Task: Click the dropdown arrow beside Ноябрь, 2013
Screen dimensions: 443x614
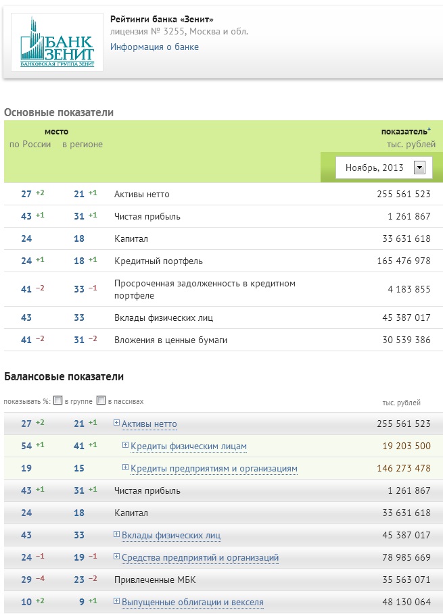Action: click(419, 168)
